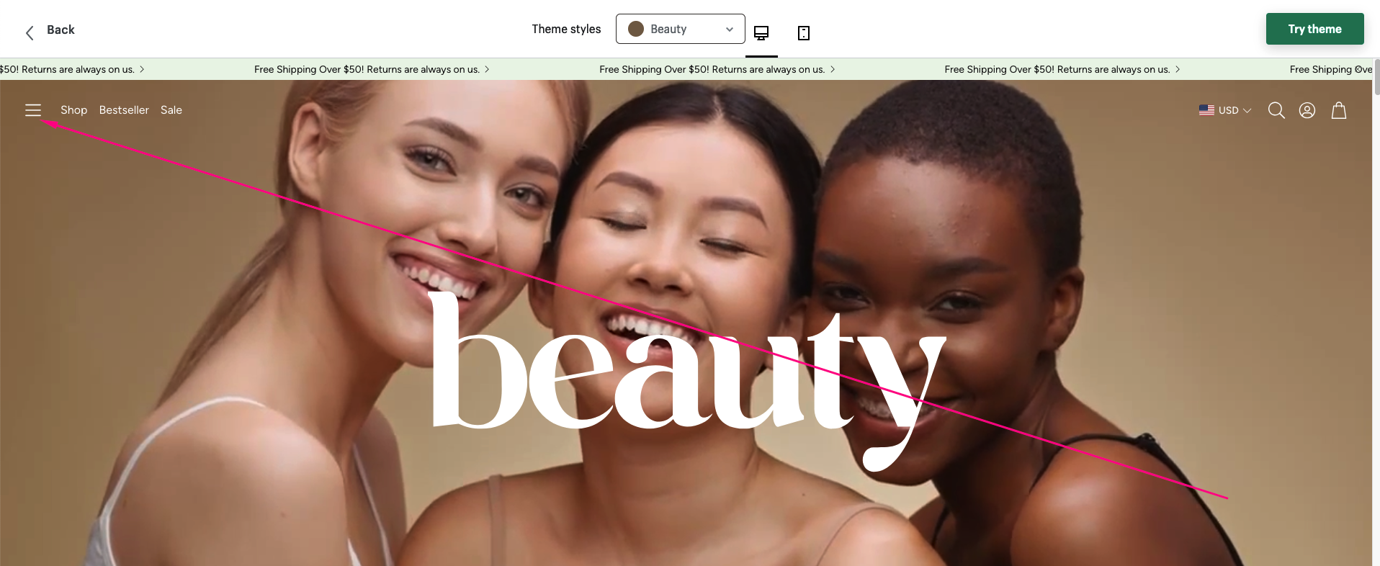Click the Theme styles label

(x=566, y=29)
